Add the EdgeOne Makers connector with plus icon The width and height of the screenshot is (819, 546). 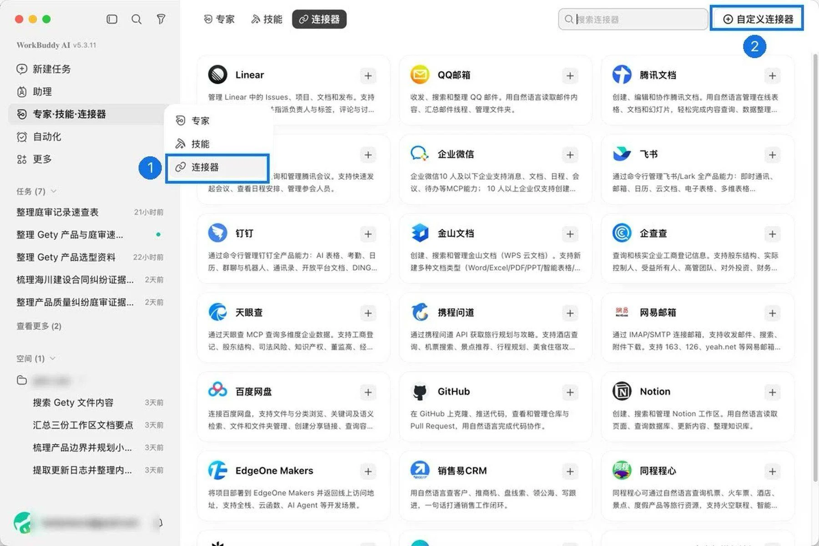[x=368, y=471]
